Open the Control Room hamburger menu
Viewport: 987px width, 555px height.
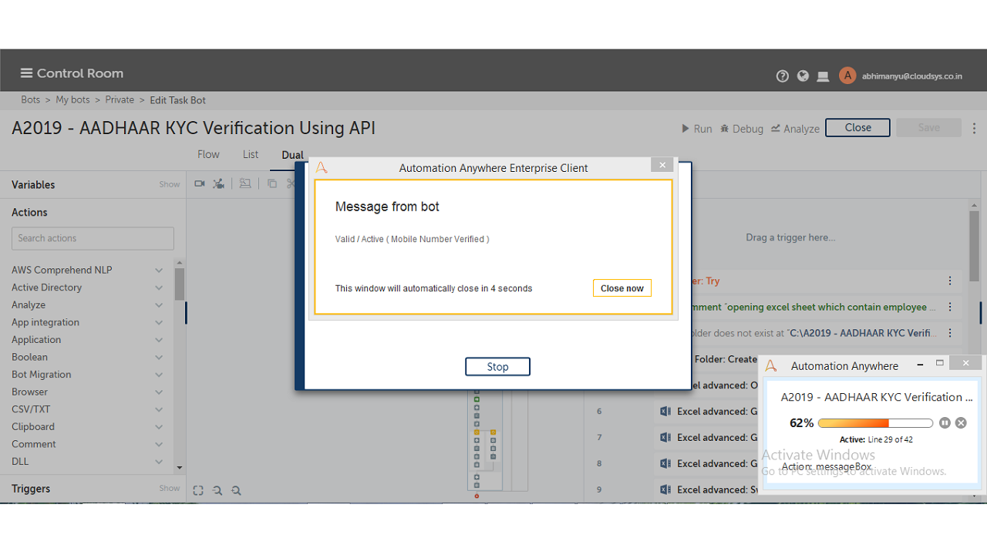pyautogui.click(x=26, y=73)
